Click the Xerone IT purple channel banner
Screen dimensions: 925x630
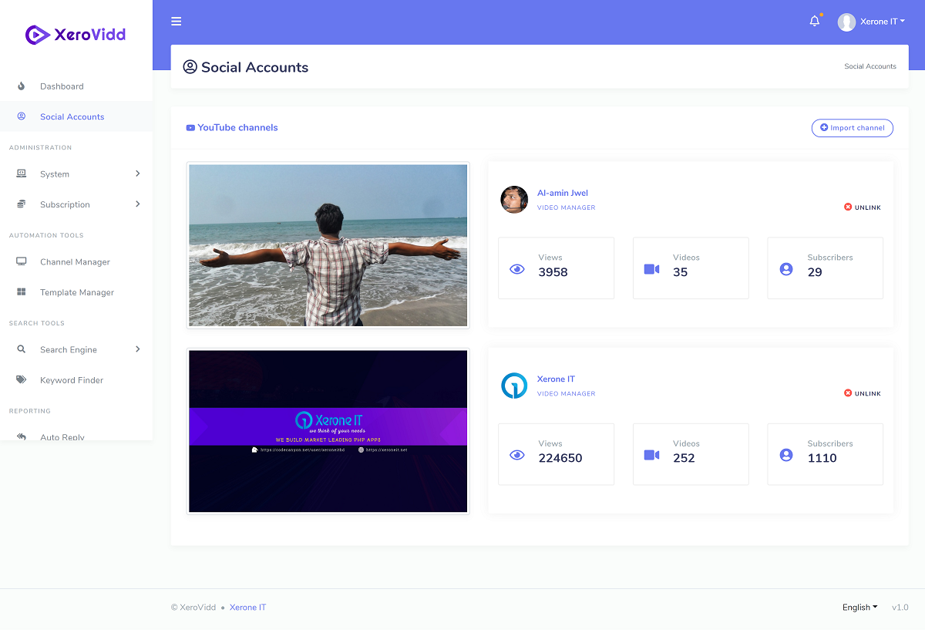328,431
